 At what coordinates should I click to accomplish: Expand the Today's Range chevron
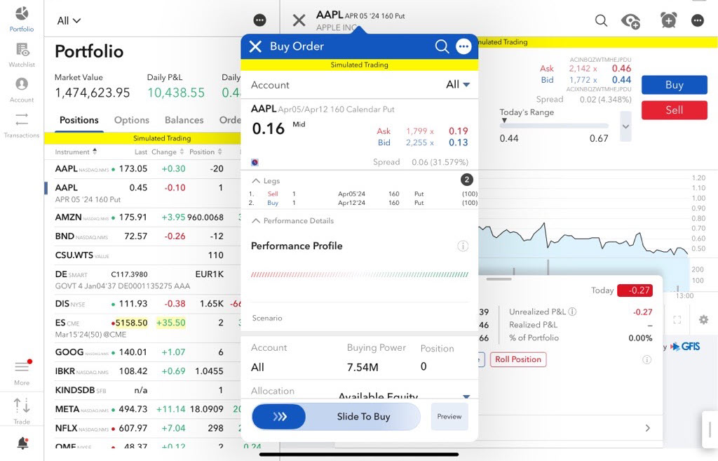coord(625,126)
